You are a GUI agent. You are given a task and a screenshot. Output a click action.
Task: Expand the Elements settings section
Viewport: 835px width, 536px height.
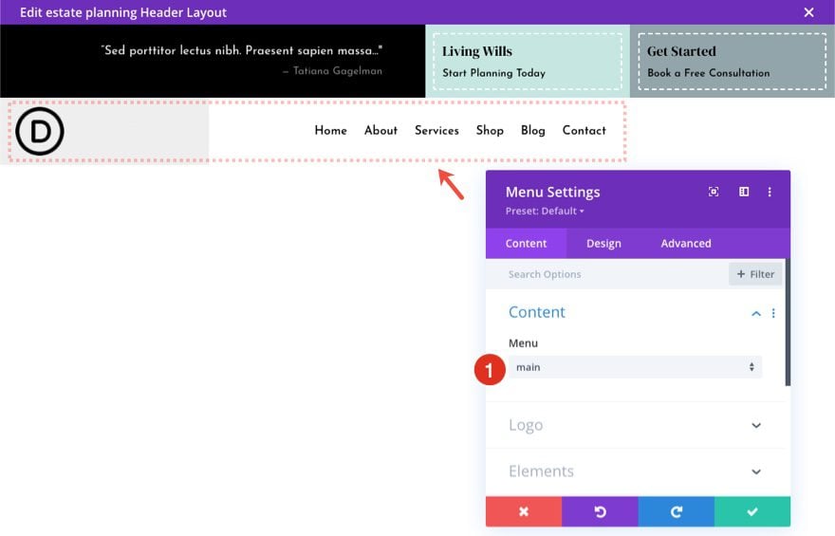pyautogui.click(x=755, y=471)
